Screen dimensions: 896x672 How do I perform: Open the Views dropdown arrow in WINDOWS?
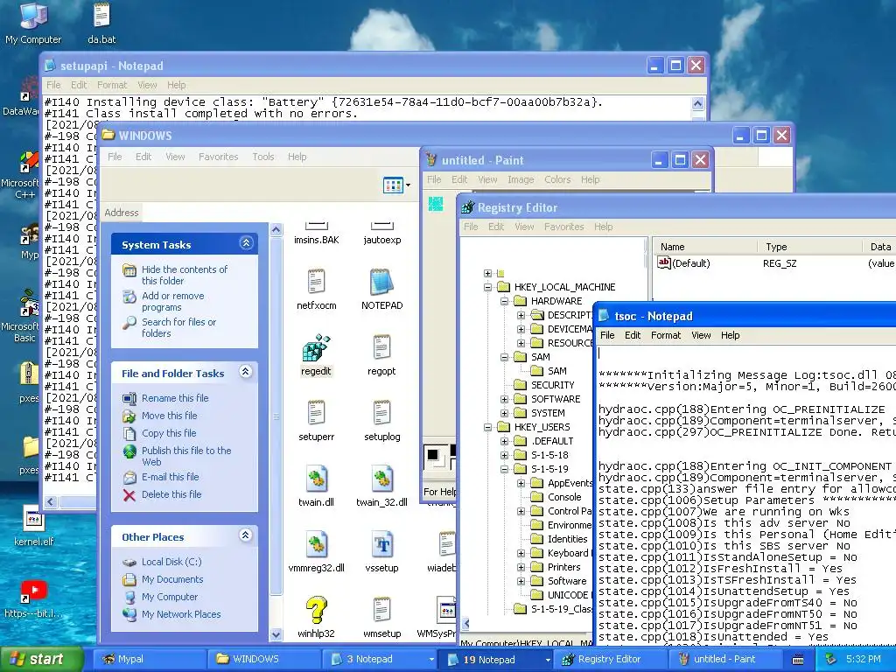pos(408,185)
